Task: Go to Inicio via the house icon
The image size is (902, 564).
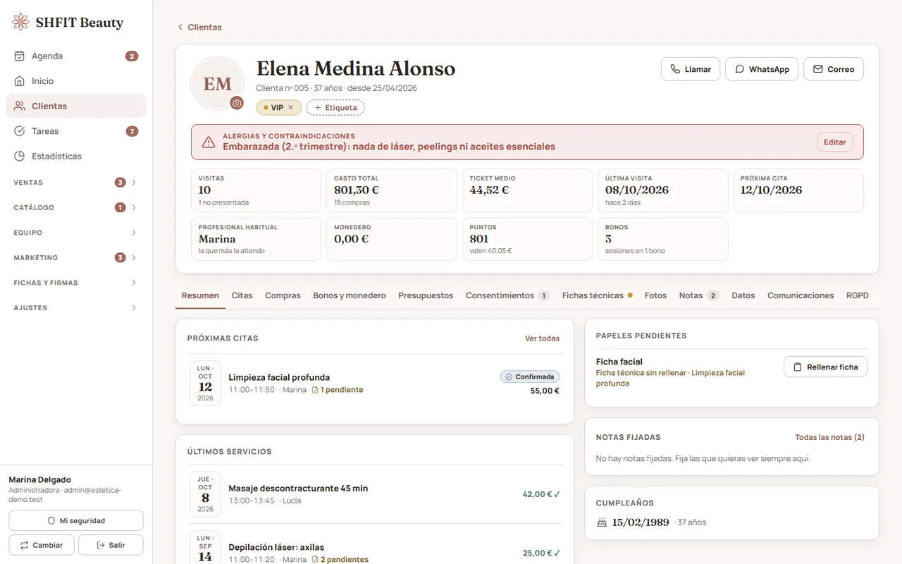Action: (20, 81)
